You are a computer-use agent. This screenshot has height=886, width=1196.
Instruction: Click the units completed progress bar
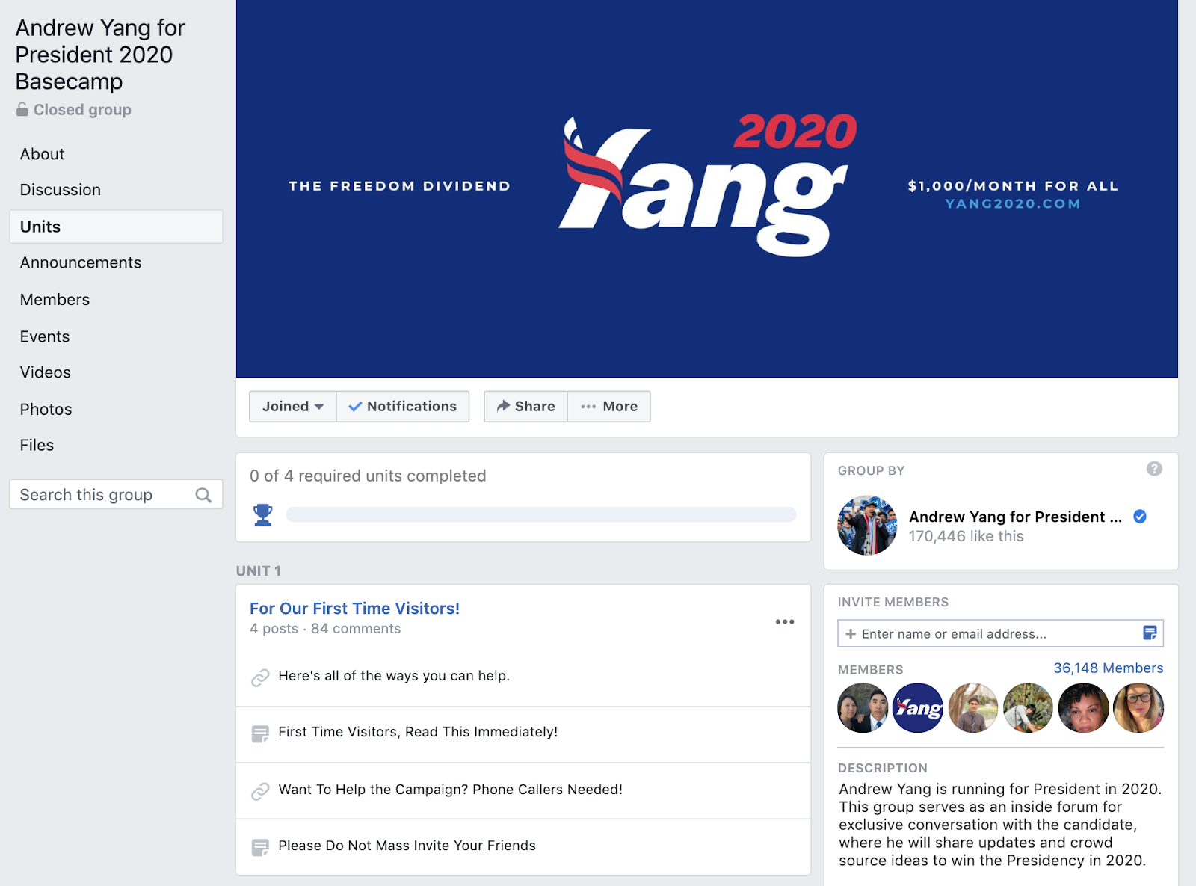pyautogui.click(x=540, y=514)
